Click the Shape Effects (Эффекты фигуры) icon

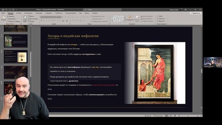tap(142, 21)
